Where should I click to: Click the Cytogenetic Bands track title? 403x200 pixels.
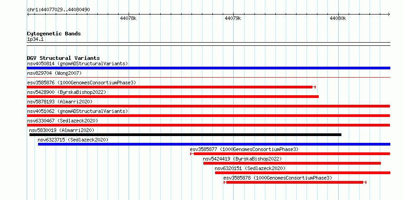click(54, 34)
